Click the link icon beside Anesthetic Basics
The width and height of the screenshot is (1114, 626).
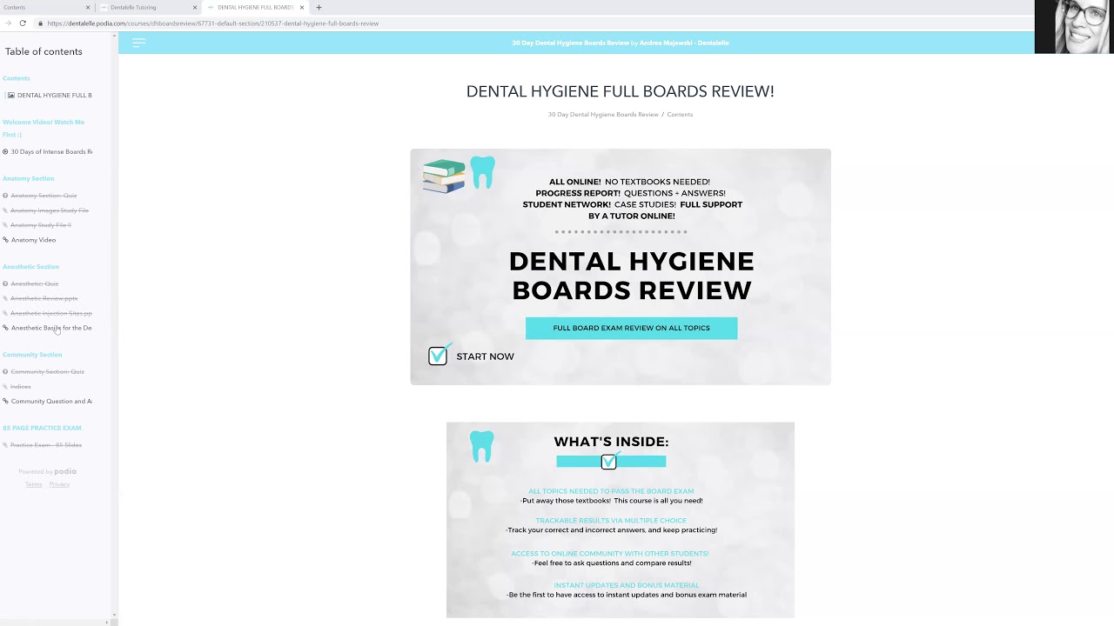5,328
